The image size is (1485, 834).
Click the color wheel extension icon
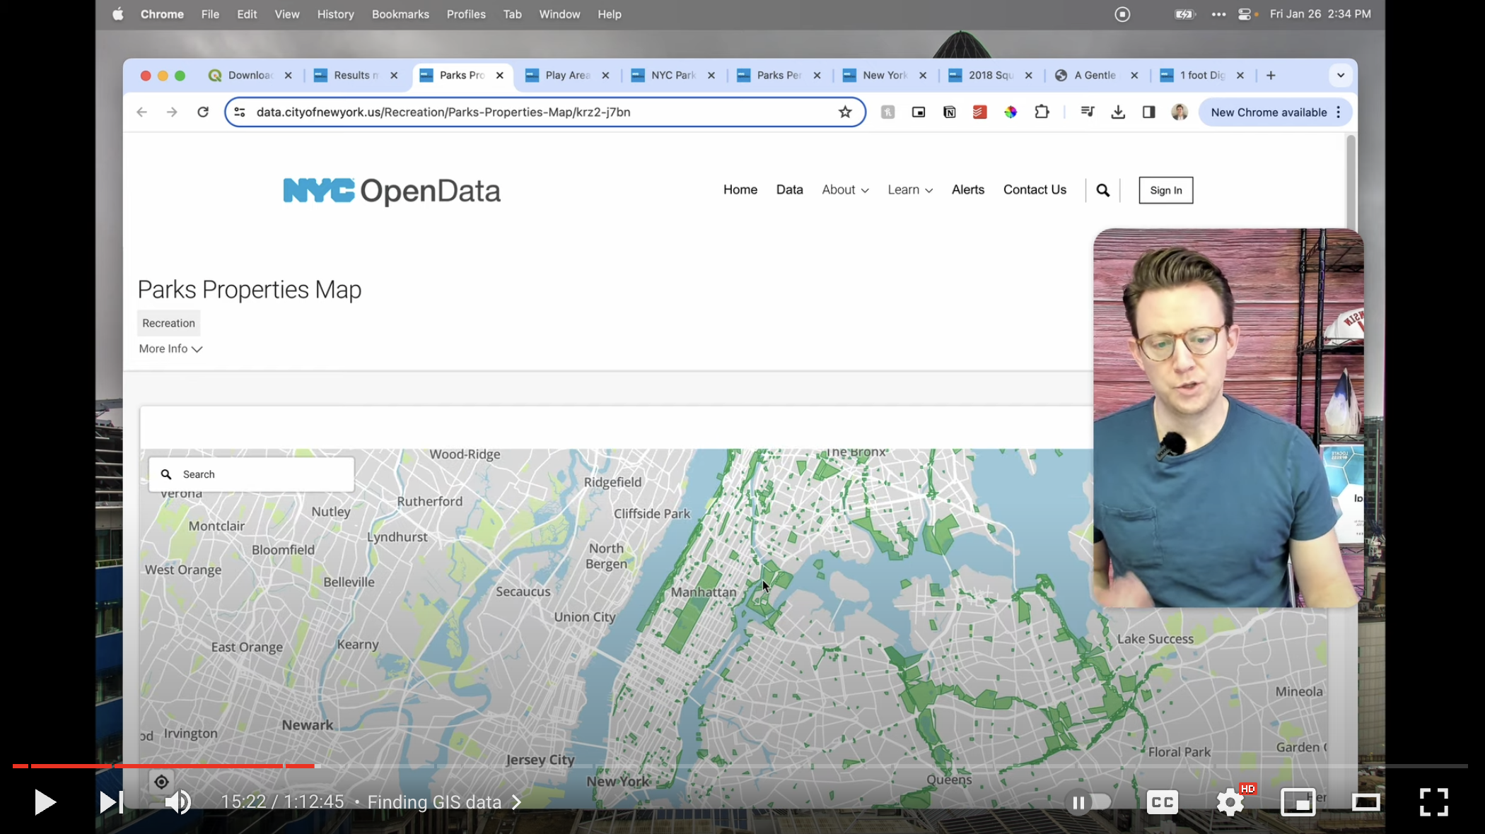(1011, 112)
